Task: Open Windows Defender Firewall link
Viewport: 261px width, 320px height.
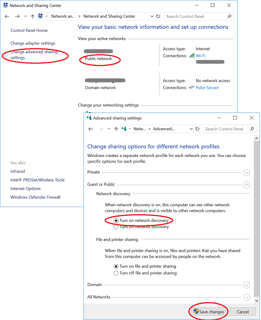Action: [x=35, y=197]
